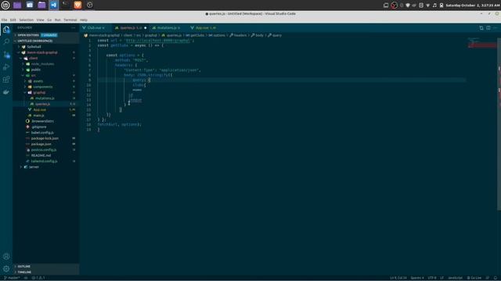The height and width of the screenshot is (281, 501).
Task: Expand the Timeline section
Action: [x=45, y=272]
